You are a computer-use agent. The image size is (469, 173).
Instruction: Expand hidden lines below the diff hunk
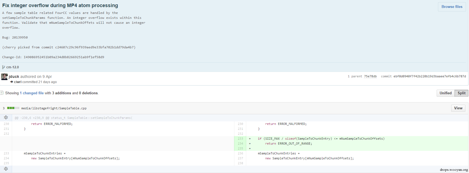(6, 169)
